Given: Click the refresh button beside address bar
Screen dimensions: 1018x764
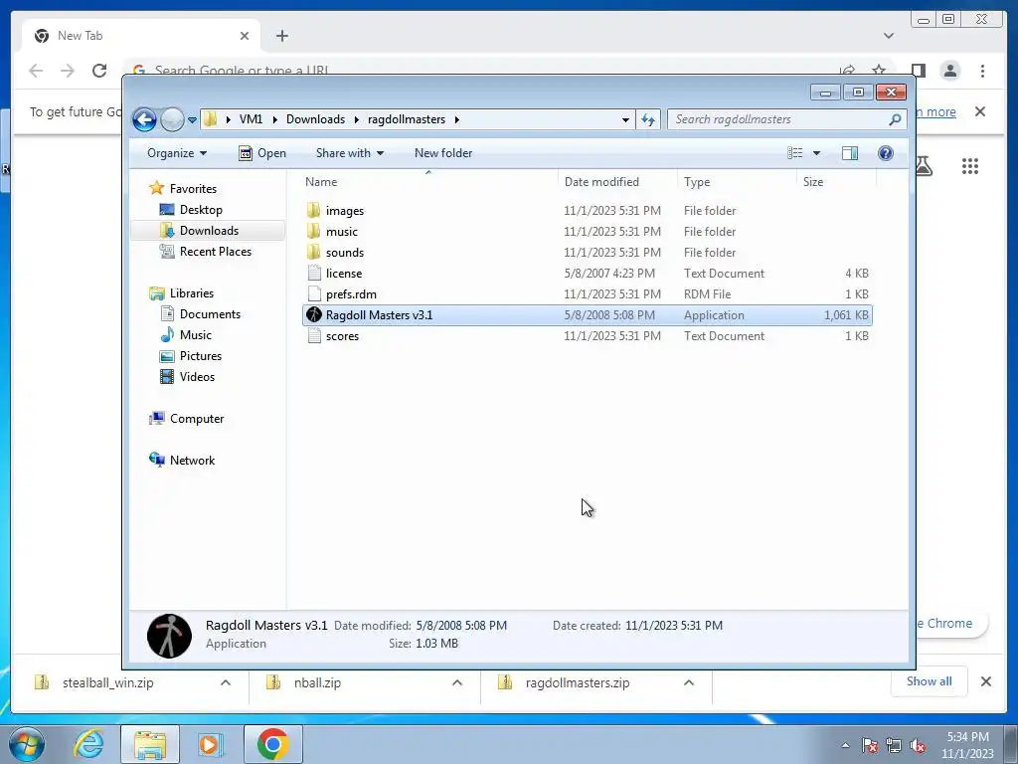Looking at the screenshot, I should [648, 119].
